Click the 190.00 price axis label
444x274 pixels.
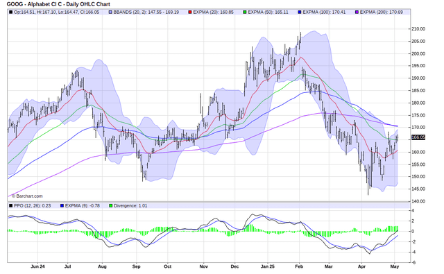click(x=418, y=78)
